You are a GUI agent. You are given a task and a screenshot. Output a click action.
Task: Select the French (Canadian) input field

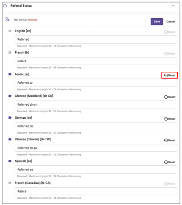coord(96,191)
